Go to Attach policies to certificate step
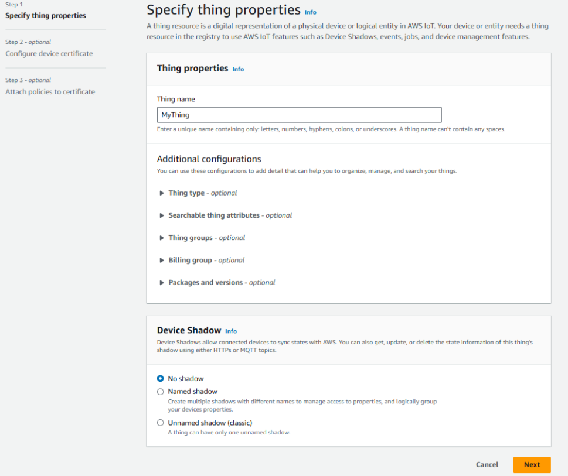The height and width of the screenshot is (476, 568). point(50,92)
